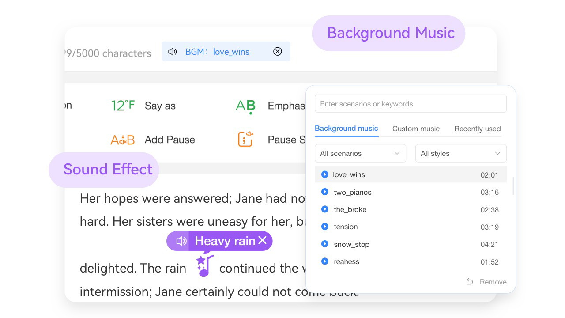Click the Emphasis AB icon

(x=245, y=106)
